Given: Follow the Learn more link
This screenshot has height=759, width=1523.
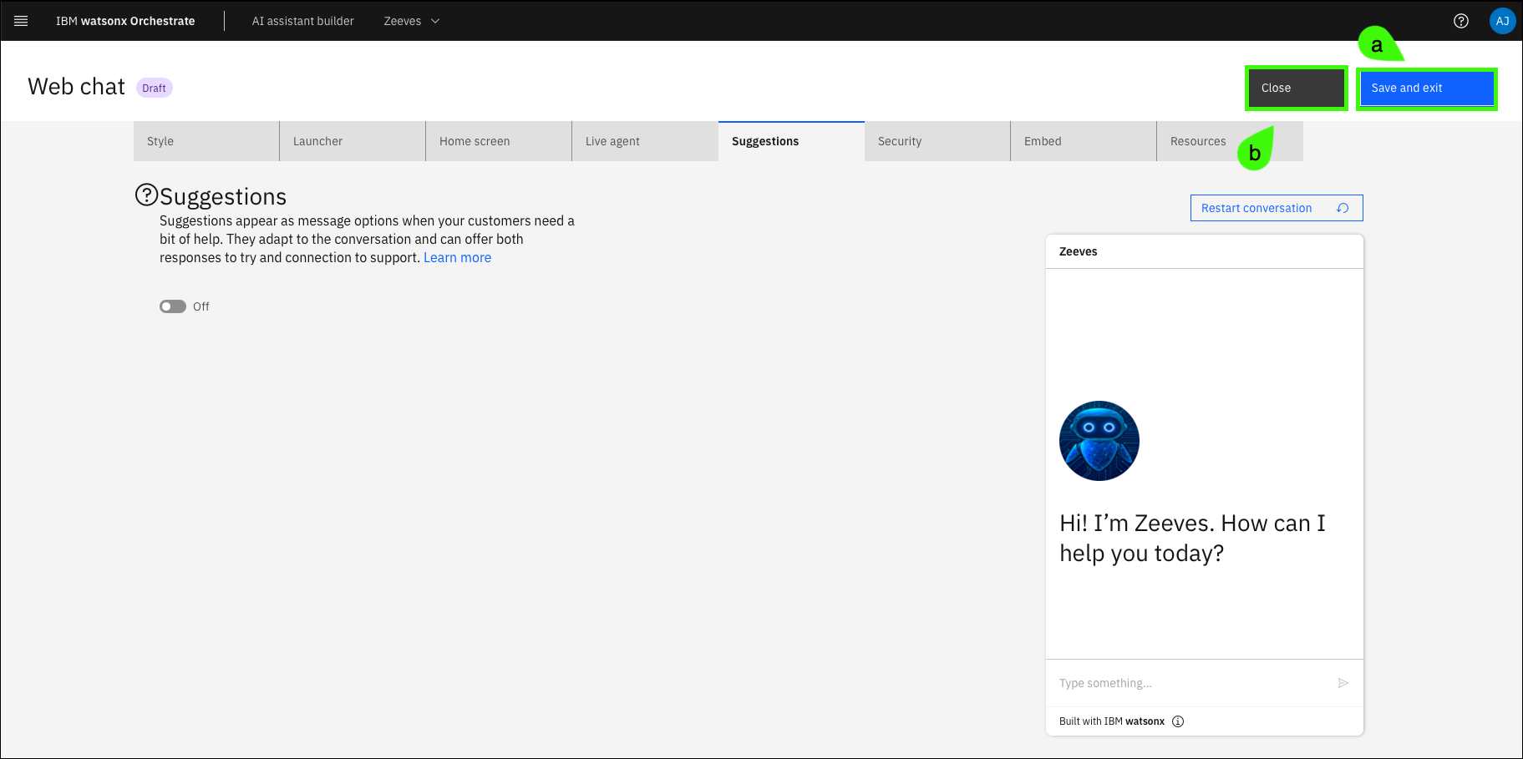Looking at the screenshot, I should [457, 257].
